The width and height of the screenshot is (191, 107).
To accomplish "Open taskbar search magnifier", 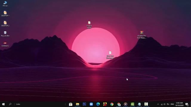I will click(10, 104).
